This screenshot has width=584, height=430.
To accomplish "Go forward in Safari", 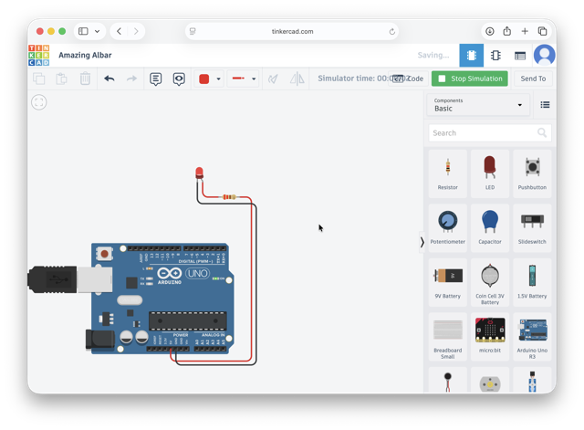I will (x=136, y=31).
